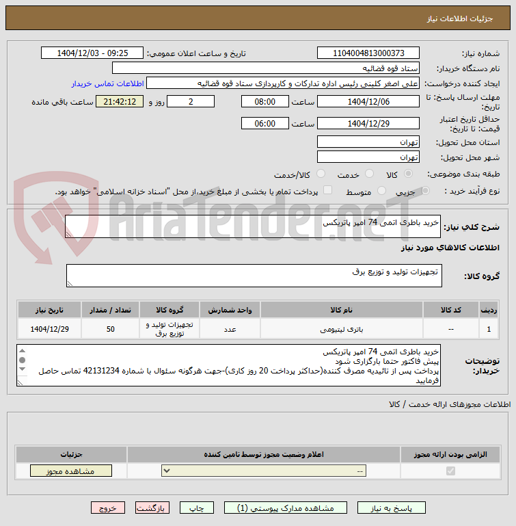Viewport: 516px width, 526px height.
Task: Open اعلام وضعیت مجوز dropdown
Action: coord(264,471)
